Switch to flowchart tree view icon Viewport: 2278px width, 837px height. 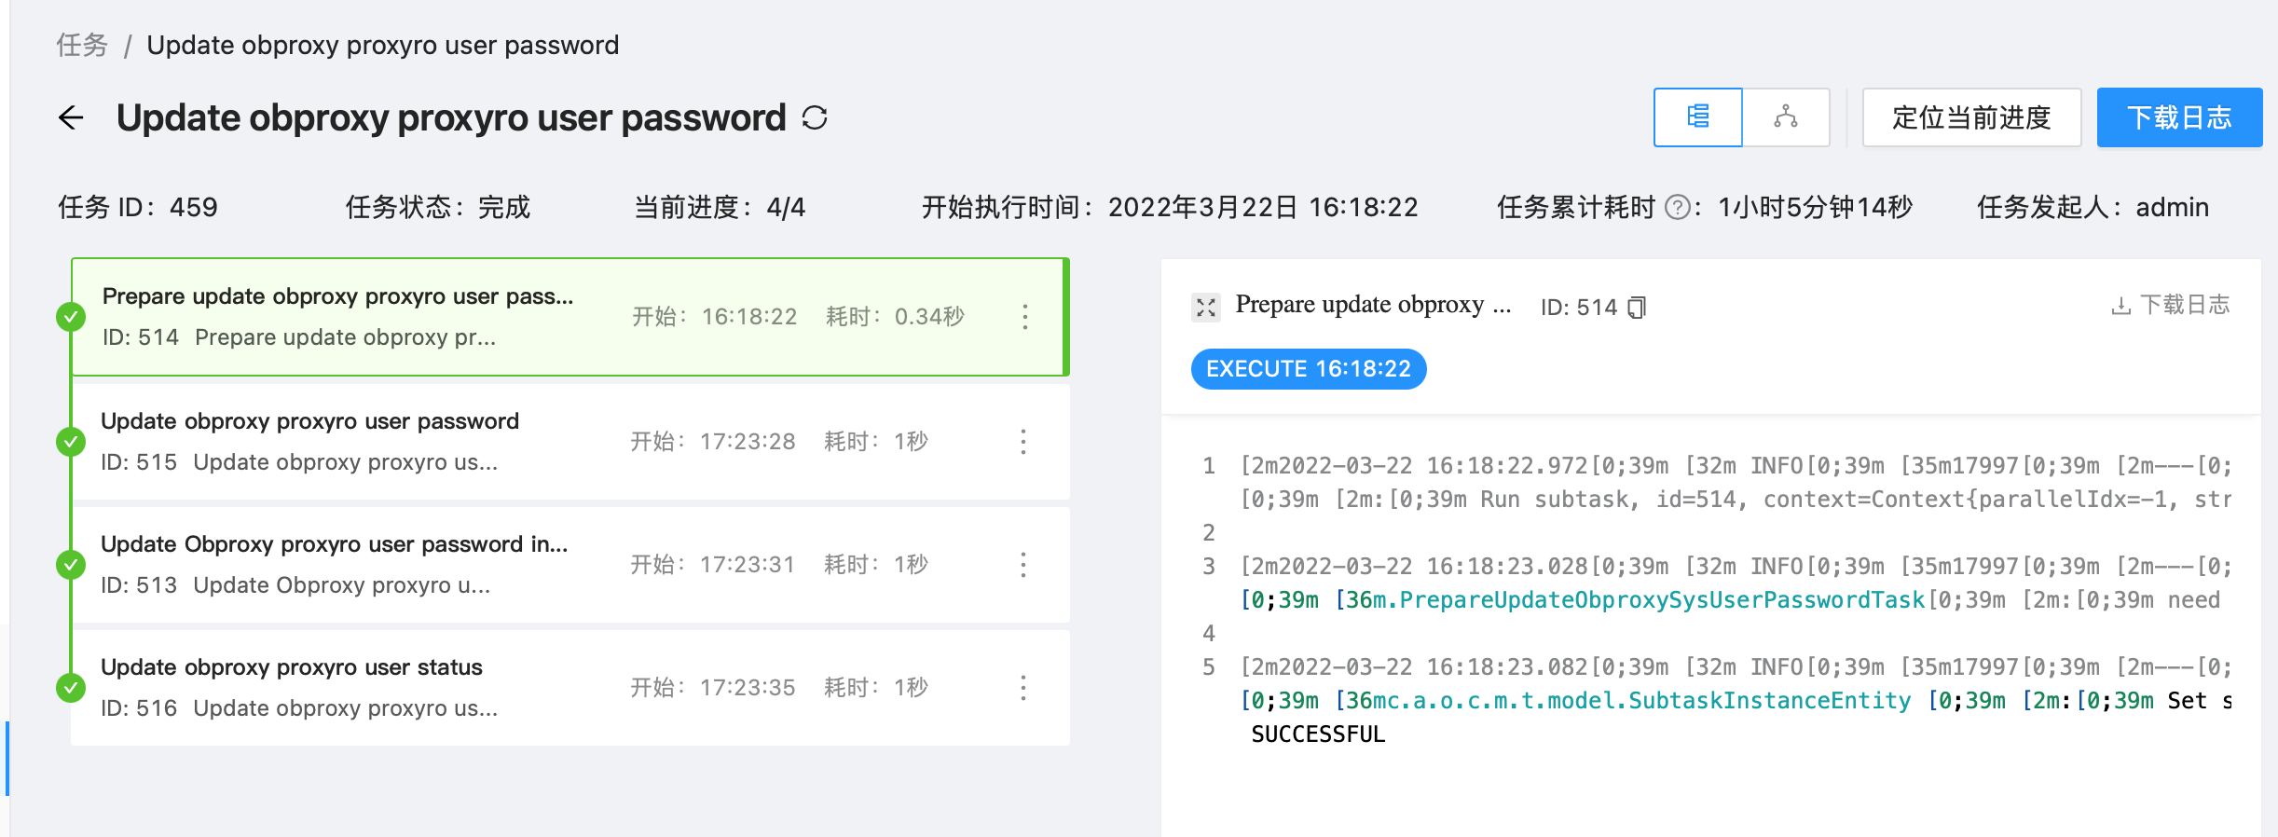(1786, 117)
